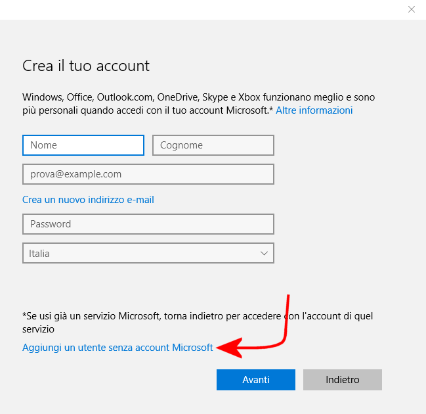Click the Italia text in country selector
The image size is (426, 414).
tap(39, 253)
